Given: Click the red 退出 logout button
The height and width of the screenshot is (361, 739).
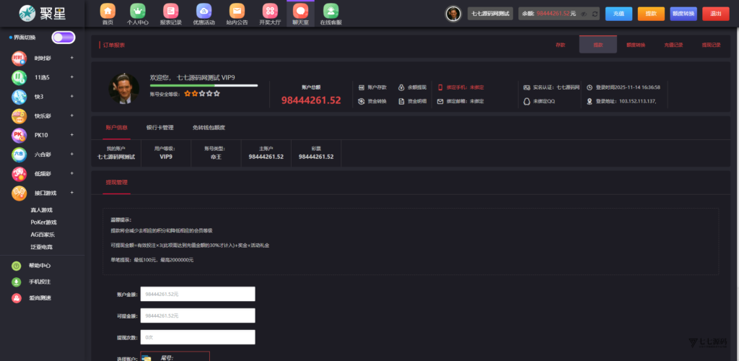Looking at the screenshot, I should [715, 14].
